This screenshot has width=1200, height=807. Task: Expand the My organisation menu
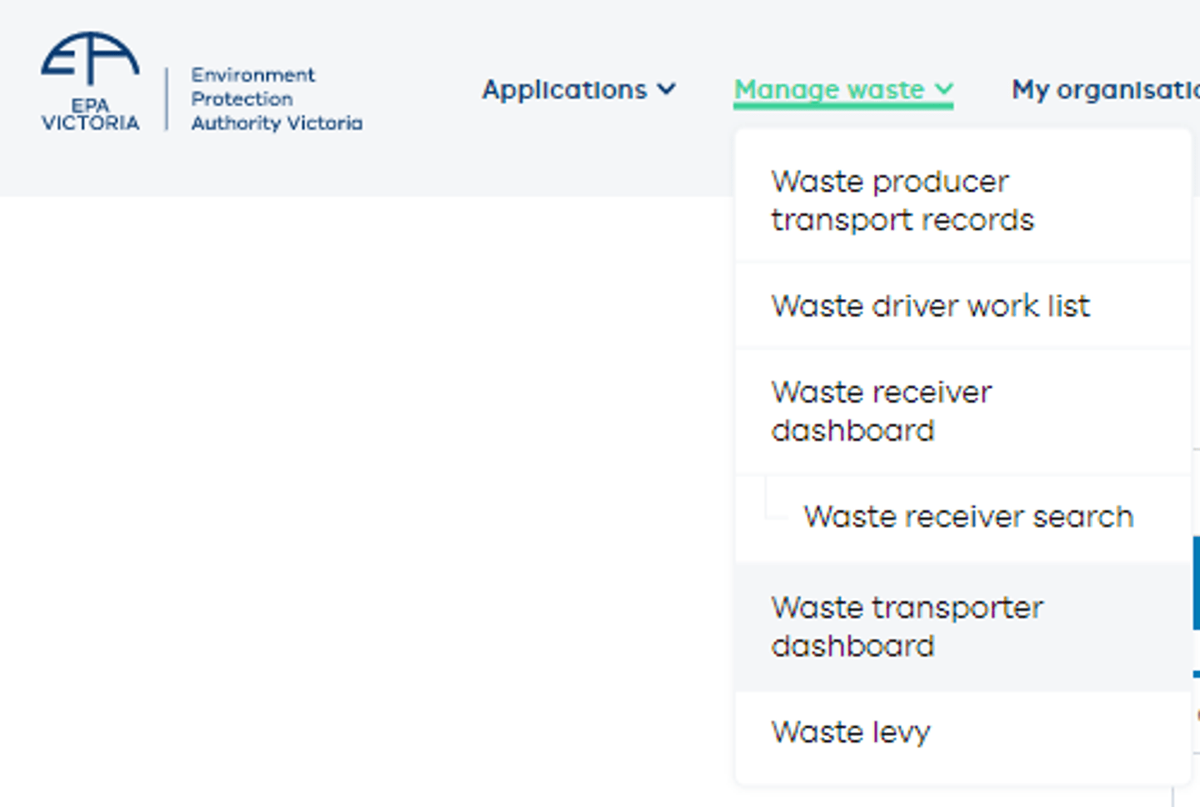click(x=1100, y=90)
